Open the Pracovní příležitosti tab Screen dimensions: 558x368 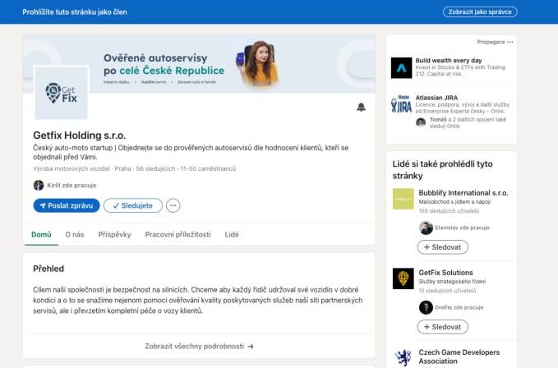tap(178, 234)
